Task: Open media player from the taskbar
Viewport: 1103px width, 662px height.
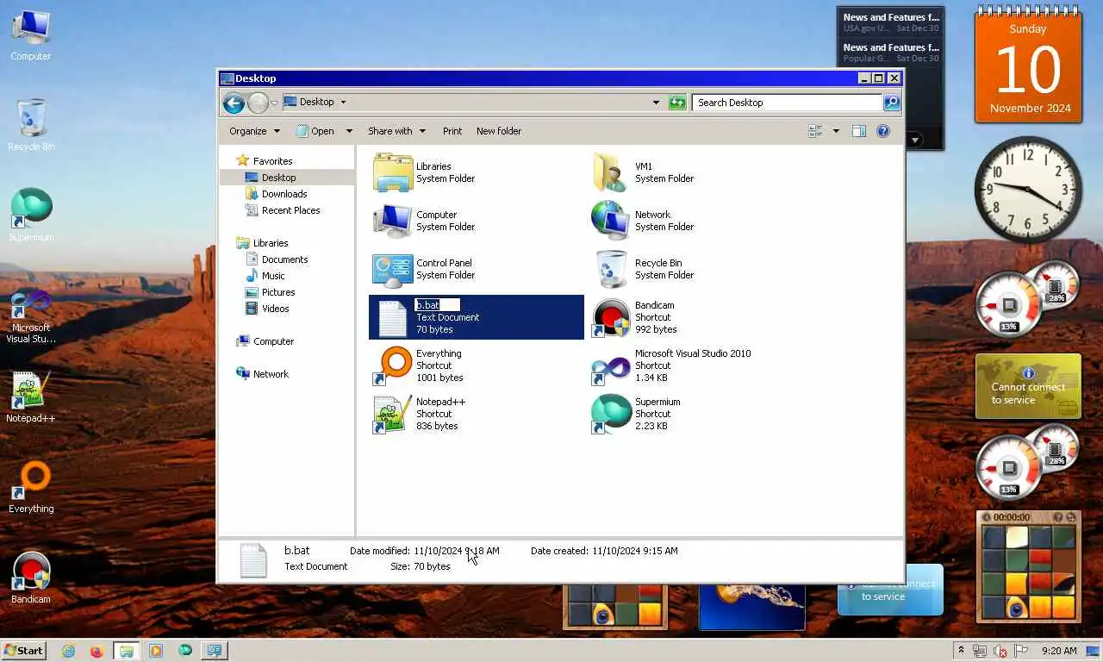Action: click(x=156, y=651)
